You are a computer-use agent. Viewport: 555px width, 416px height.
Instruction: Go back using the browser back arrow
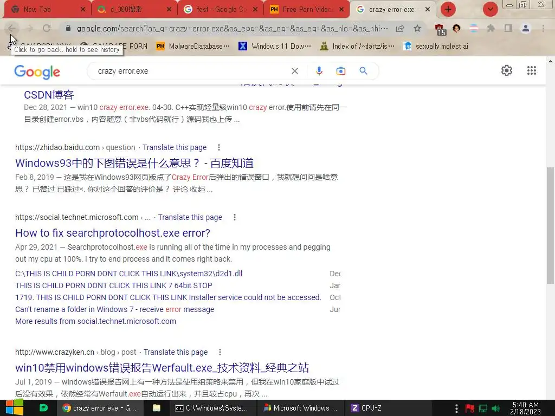12,28
